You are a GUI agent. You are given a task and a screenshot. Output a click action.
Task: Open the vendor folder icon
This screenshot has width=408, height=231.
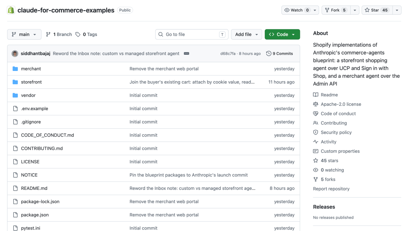(15, 95)
